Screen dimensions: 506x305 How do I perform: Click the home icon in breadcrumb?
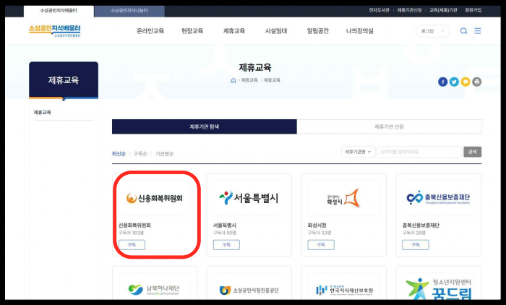[x=233, y=80]
